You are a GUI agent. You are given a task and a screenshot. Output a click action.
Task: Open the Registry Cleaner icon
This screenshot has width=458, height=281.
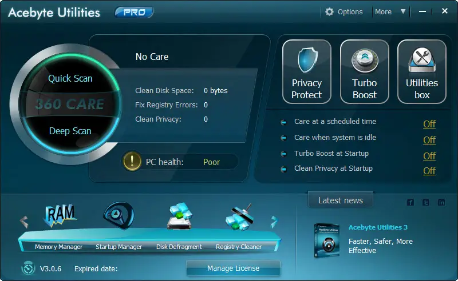[239, 217]
